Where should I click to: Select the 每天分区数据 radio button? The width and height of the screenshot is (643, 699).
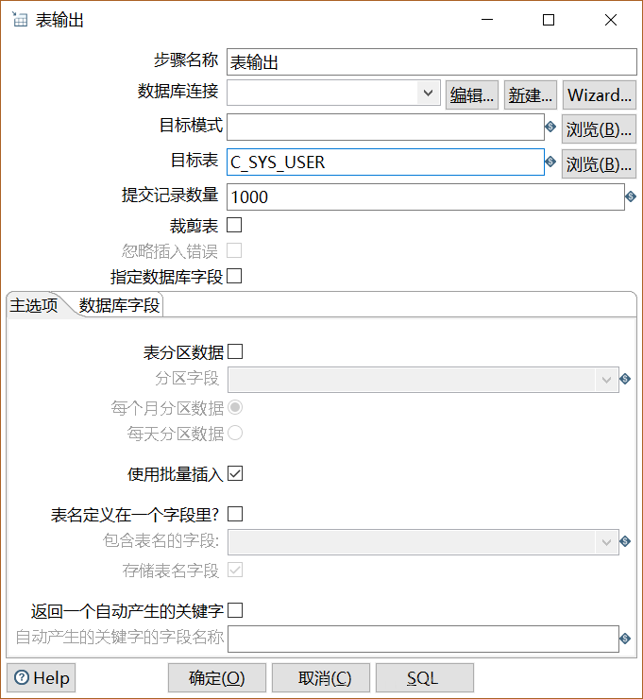click(x=235, y=433)
